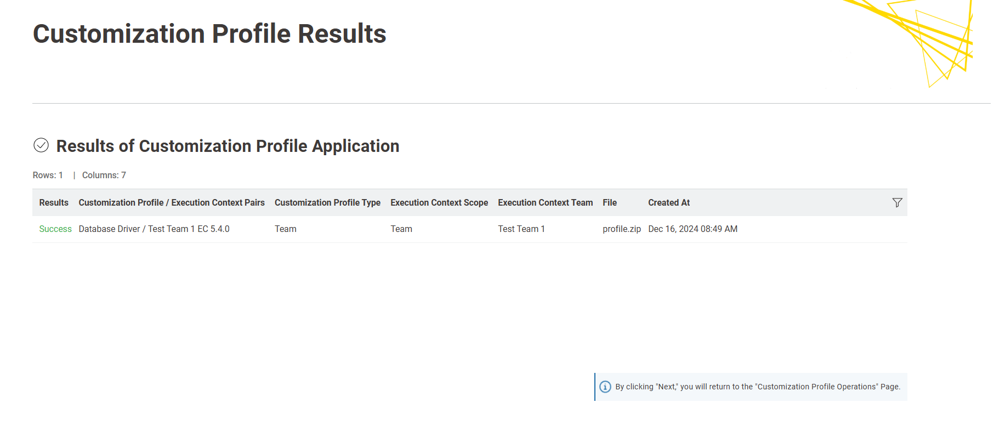This screenshot has width=1005, height=425.
Task: Click the profile.zip file entry
Action: pos(622,229)
